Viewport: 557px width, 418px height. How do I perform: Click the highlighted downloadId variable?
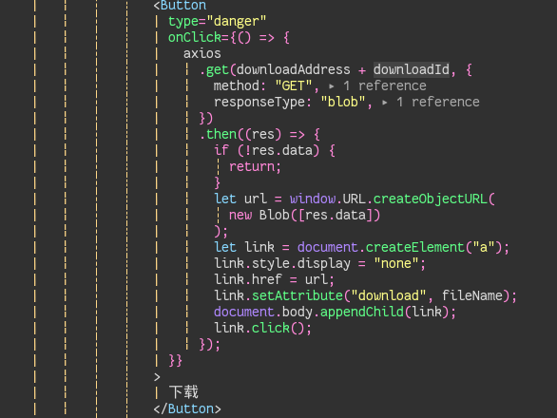click(x=412, y=69)
